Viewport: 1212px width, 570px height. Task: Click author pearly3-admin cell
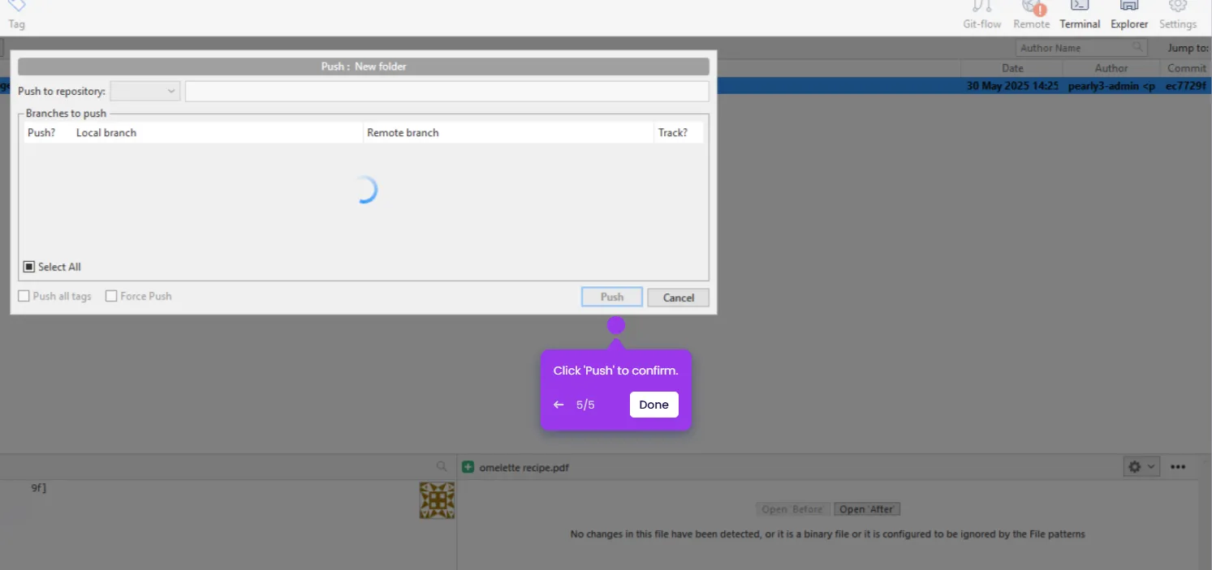point(1111,86)
